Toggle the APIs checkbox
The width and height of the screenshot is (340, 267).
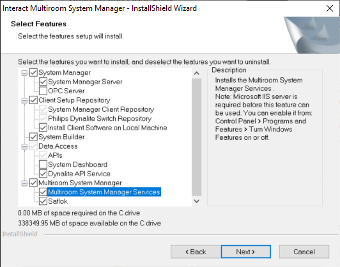pos(43,155)
